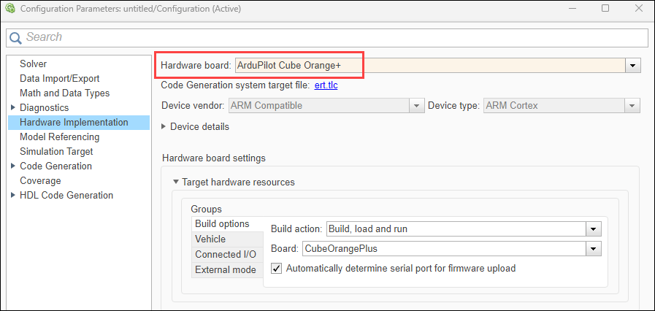
Task: Toggle automatic serial port determination checkbox
Action: click(276, 268)
